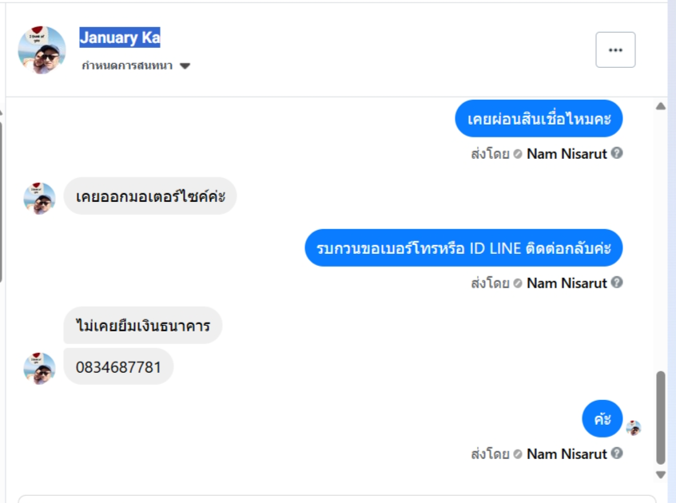Click the check icon before last Nam Nisarut
Screen dimensions: 676x503
click(x=518, y=454)
